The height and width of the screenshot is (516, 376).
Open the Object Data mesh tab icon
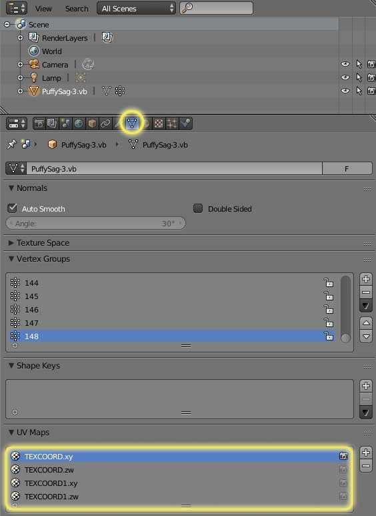coord(132,123)
